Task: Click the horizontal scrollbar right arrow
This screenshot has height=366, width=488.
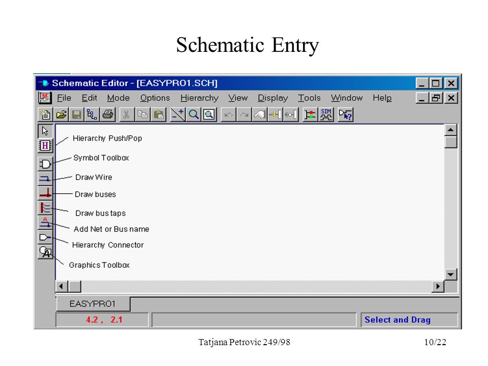Action: pyautogui.click(x=438, y=286)
